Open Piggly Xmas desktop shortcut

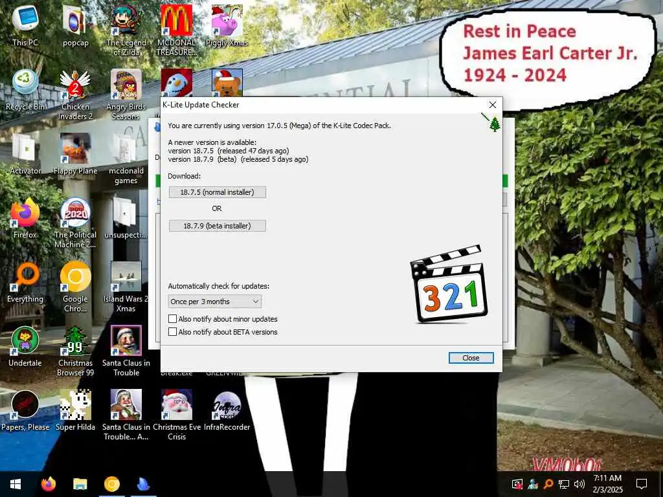(227, 25)
